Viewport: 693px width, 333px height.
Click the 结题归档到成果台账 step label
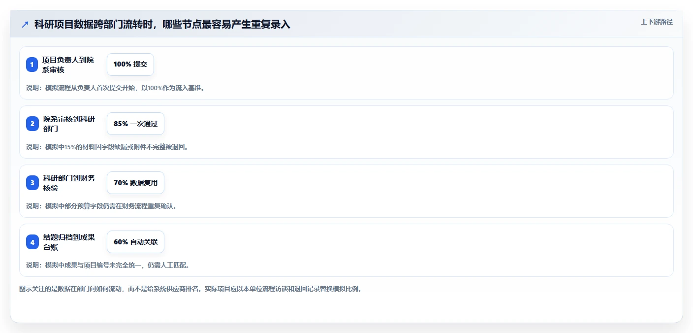pyautogui.click(x=69, y=242)
